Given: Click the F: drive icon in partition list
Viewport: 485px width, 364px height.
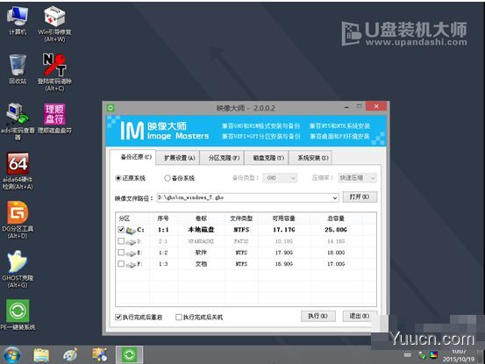Looking at the screenshot, I should [131, 264].
